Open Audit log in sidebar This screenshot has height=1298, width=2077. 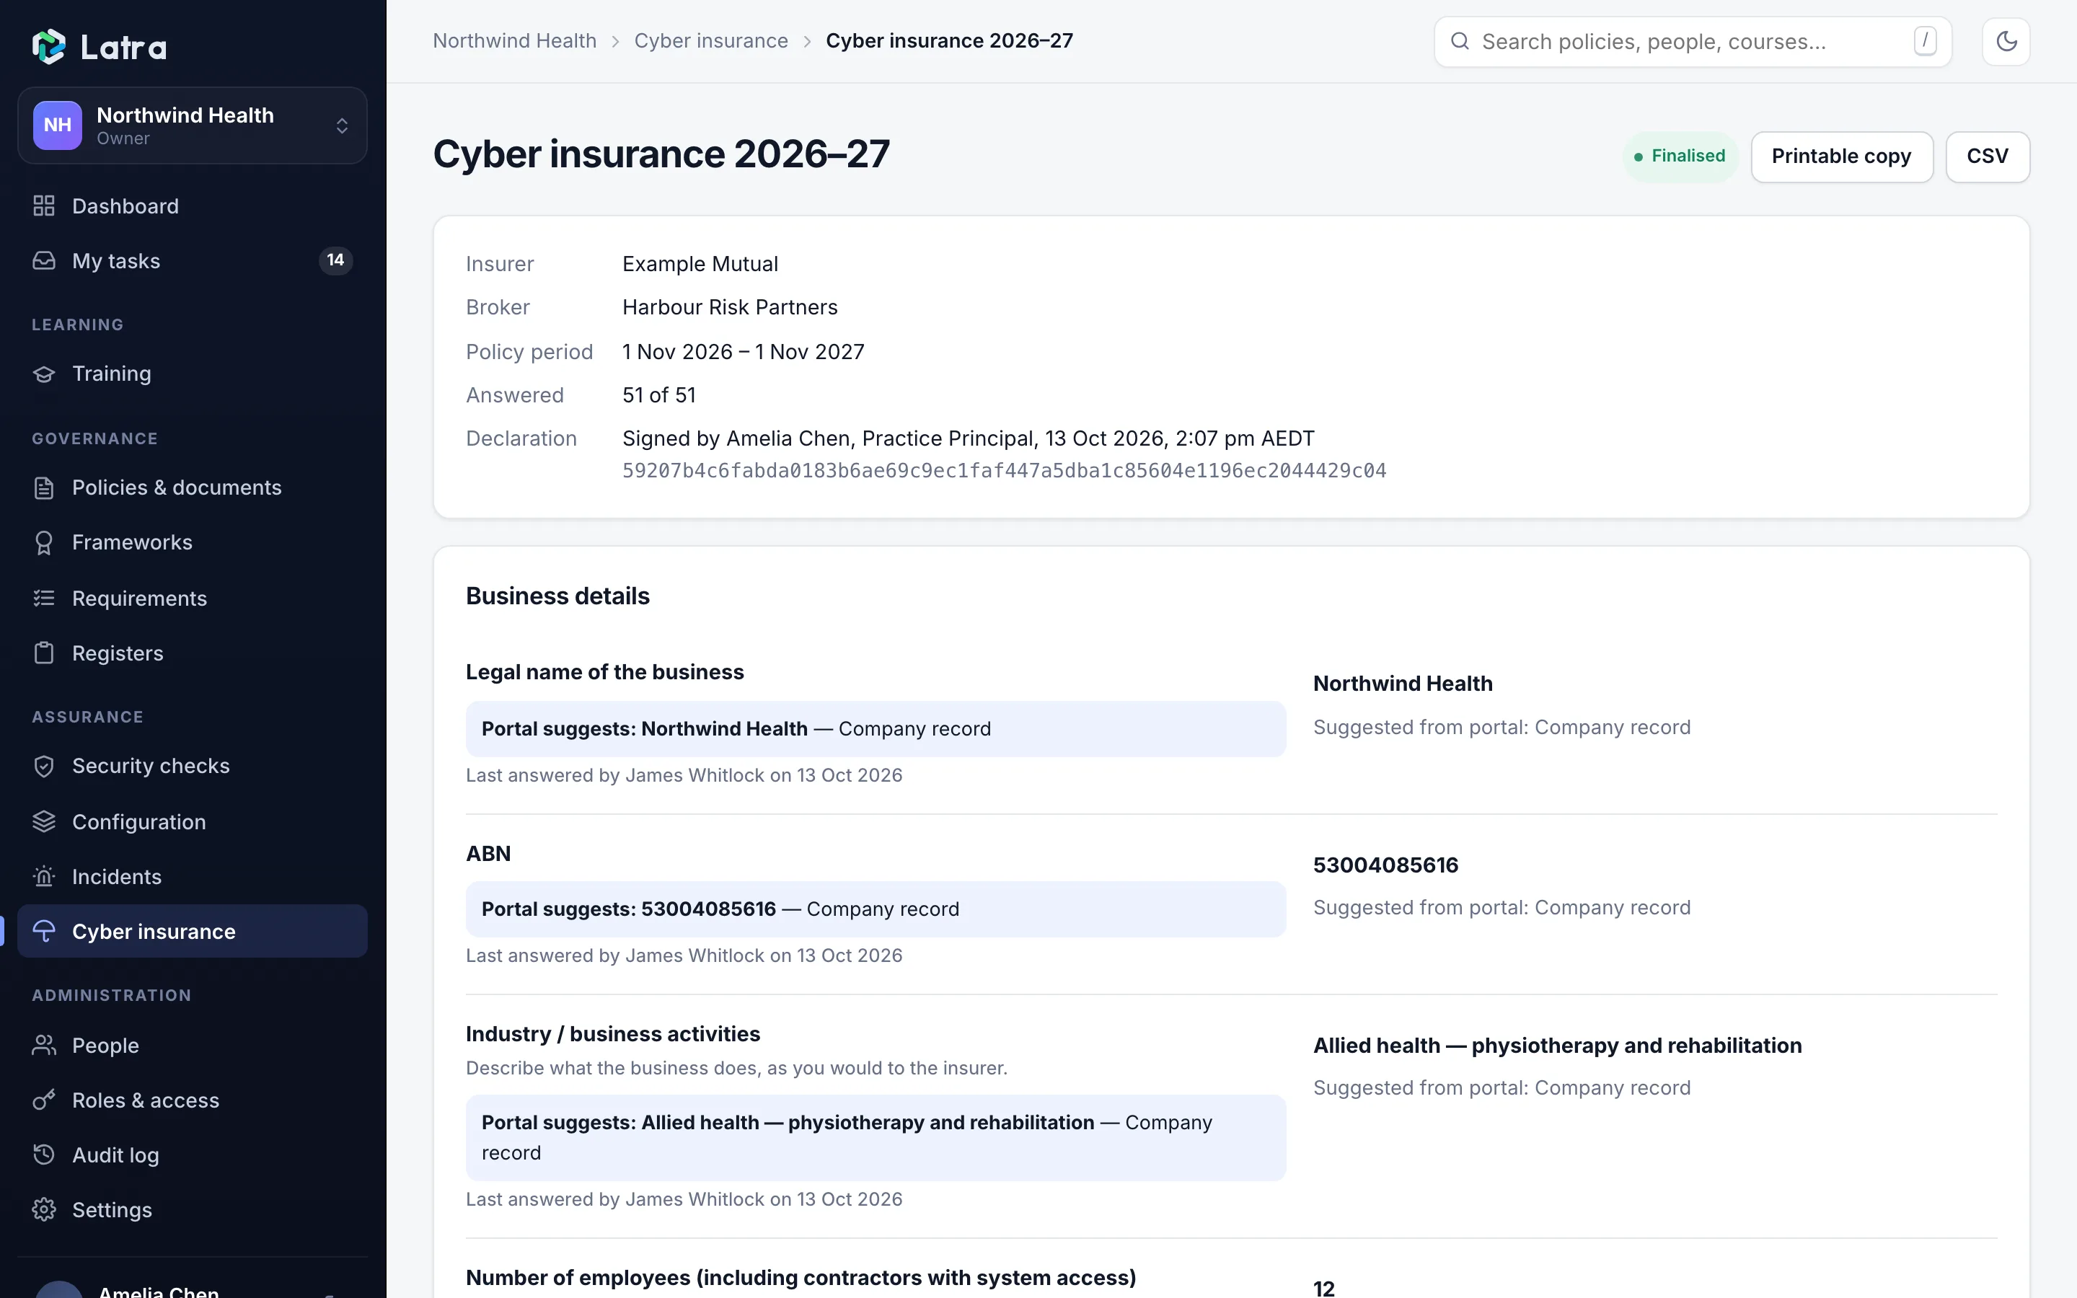tap(193, 1154)
